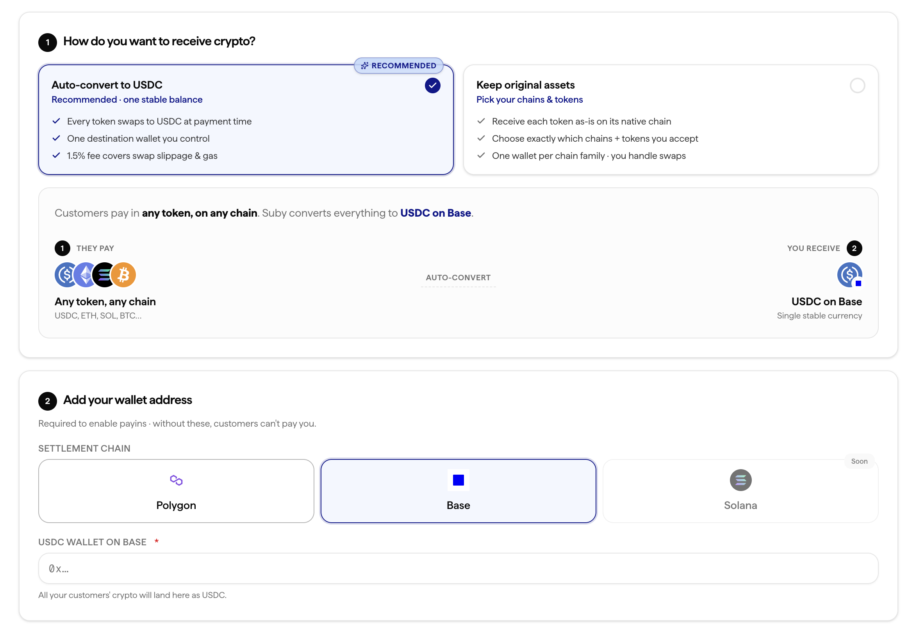Click the 'Keep original assets' title
This screenshot has height=630, width=917.
(x=525, y=85)
